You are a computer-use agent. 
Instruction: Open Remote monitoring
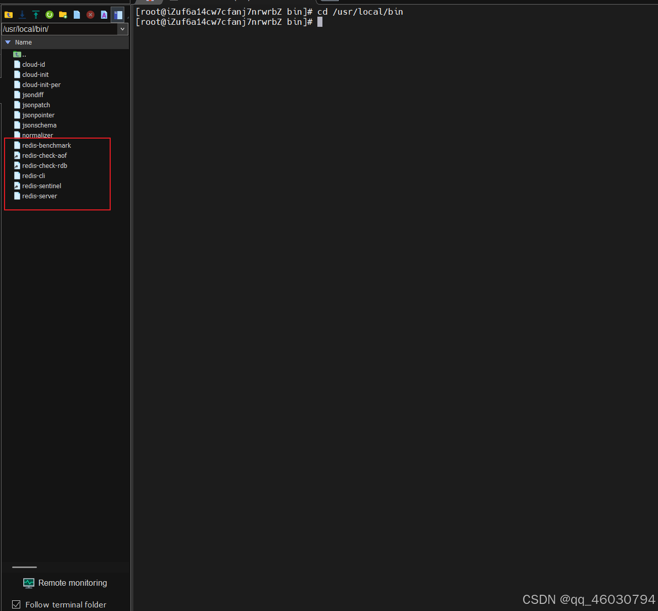(65, 583)
